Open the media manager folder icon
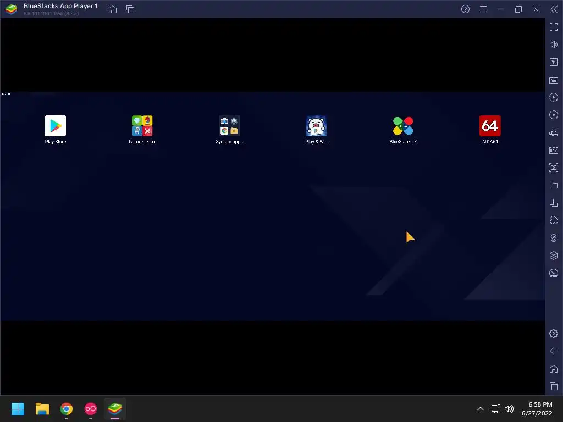Image resolution: width=563 pixels, height=422 pixels. [x=554, y=185]
